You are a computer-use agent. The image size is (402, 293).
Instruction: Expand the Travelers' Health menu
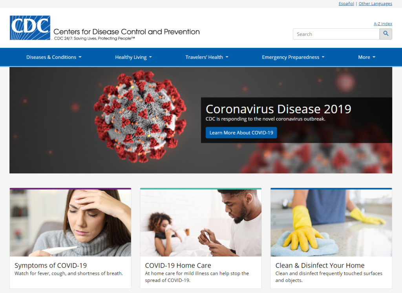(206, 57)
